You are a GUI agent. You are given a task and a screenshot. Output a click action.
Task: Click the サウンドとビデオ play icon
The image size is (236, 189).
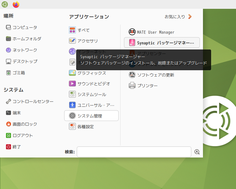(x=72, y=84)
